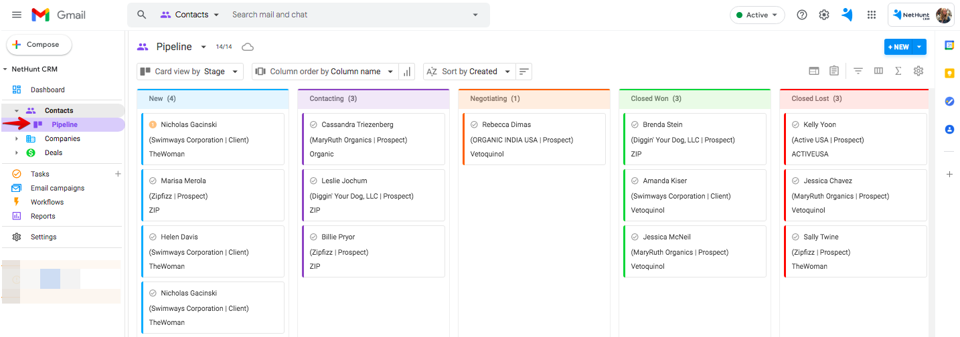This screenshot has width=960, height=337.
Task: Click the Compose button
Action: coord(39,45)
